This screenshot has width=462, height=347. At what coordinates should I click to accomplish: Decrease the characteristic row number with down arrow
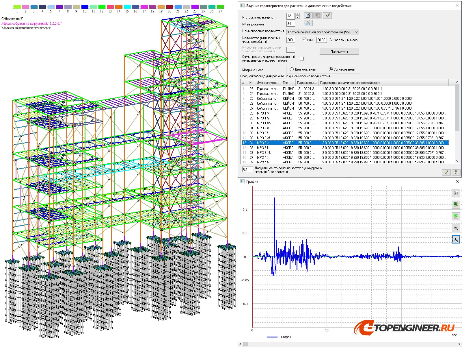pos(298,17)
